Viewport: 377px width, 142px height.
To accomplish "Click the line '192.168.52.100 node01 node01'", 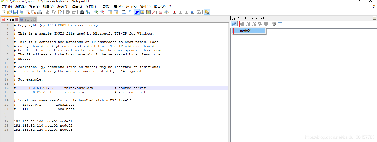I will tap(43, 121).
